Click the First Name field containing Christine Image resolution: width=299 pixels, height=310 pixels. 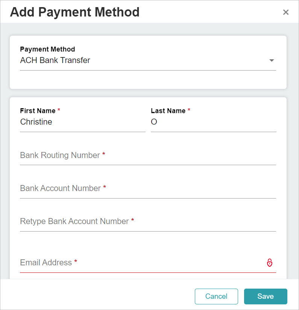click(x=83, y=122)
